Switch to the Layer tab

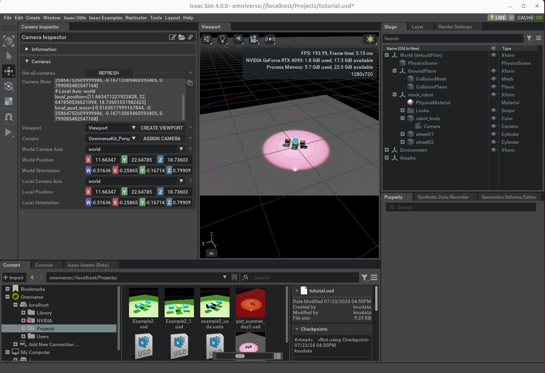(418, 27)
